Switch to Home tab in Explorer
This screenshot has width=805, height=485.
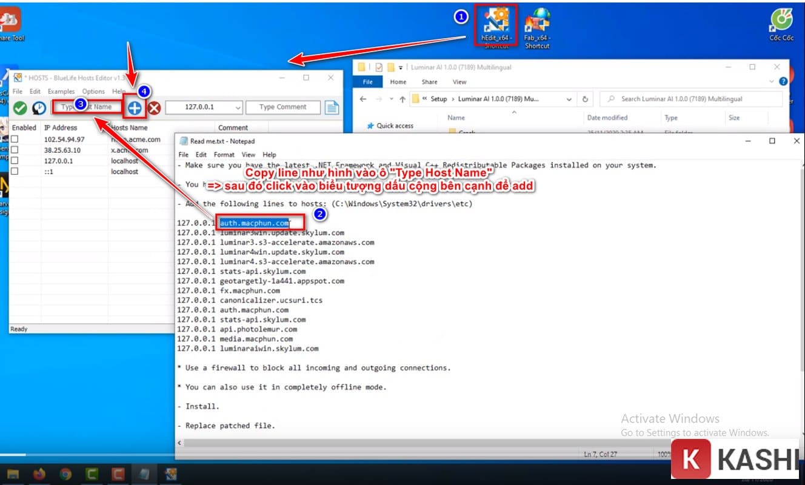tap(398, 82)
